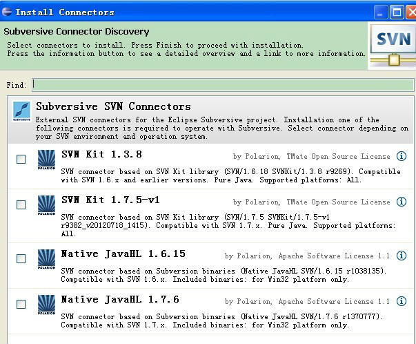Viewport: 416px width, 344px height.
Task: Show info for SVN Kit 1.3.8
Action: point(402,156)
